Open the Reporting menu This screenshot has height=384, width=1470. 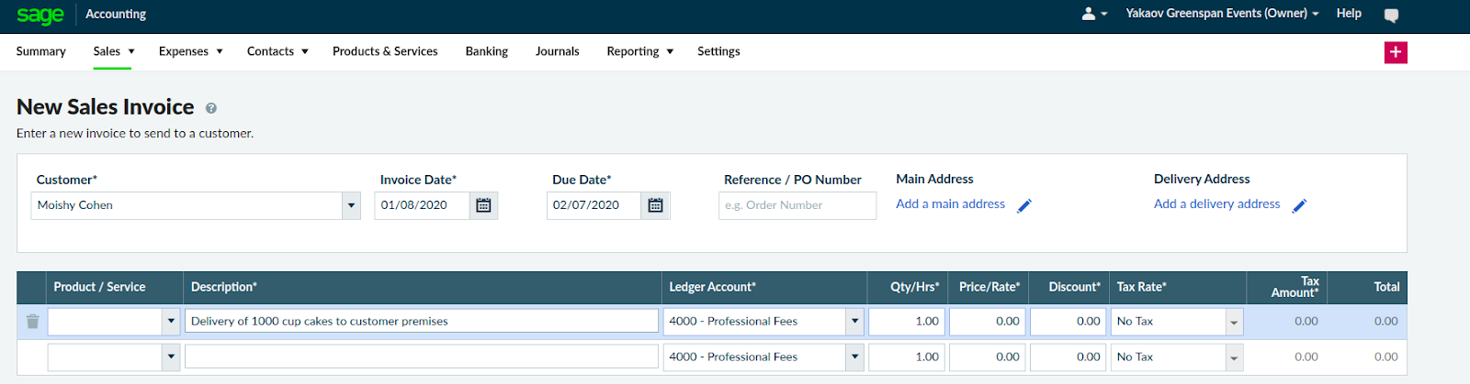[x=639, y=51]
